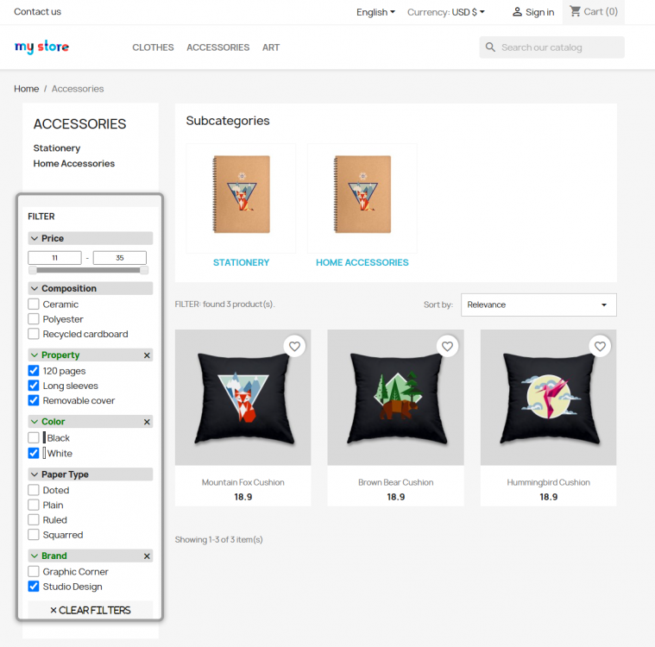
Task: Remove the Brand filter with its X
Action: tap(147, 556)
